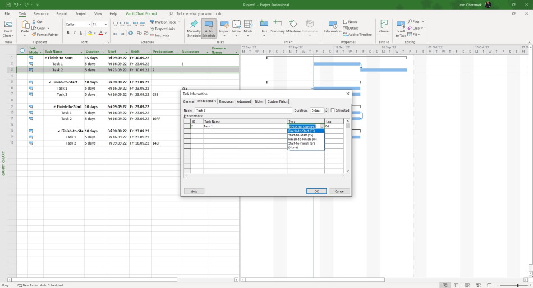Open the ribbon Information button
This screenshot has height=288, width=533.
(x=333, y=27)
